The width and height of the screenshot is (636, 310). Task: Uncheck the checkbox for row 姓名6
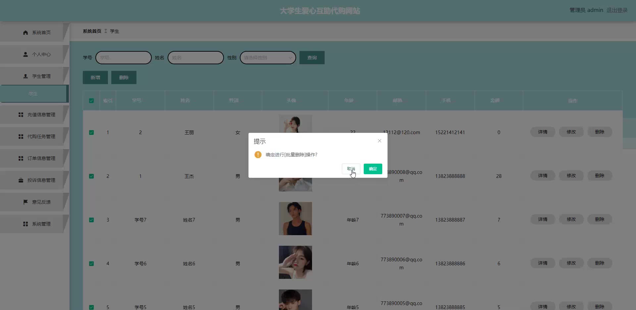pyautogui.click(x=91, y=264)
